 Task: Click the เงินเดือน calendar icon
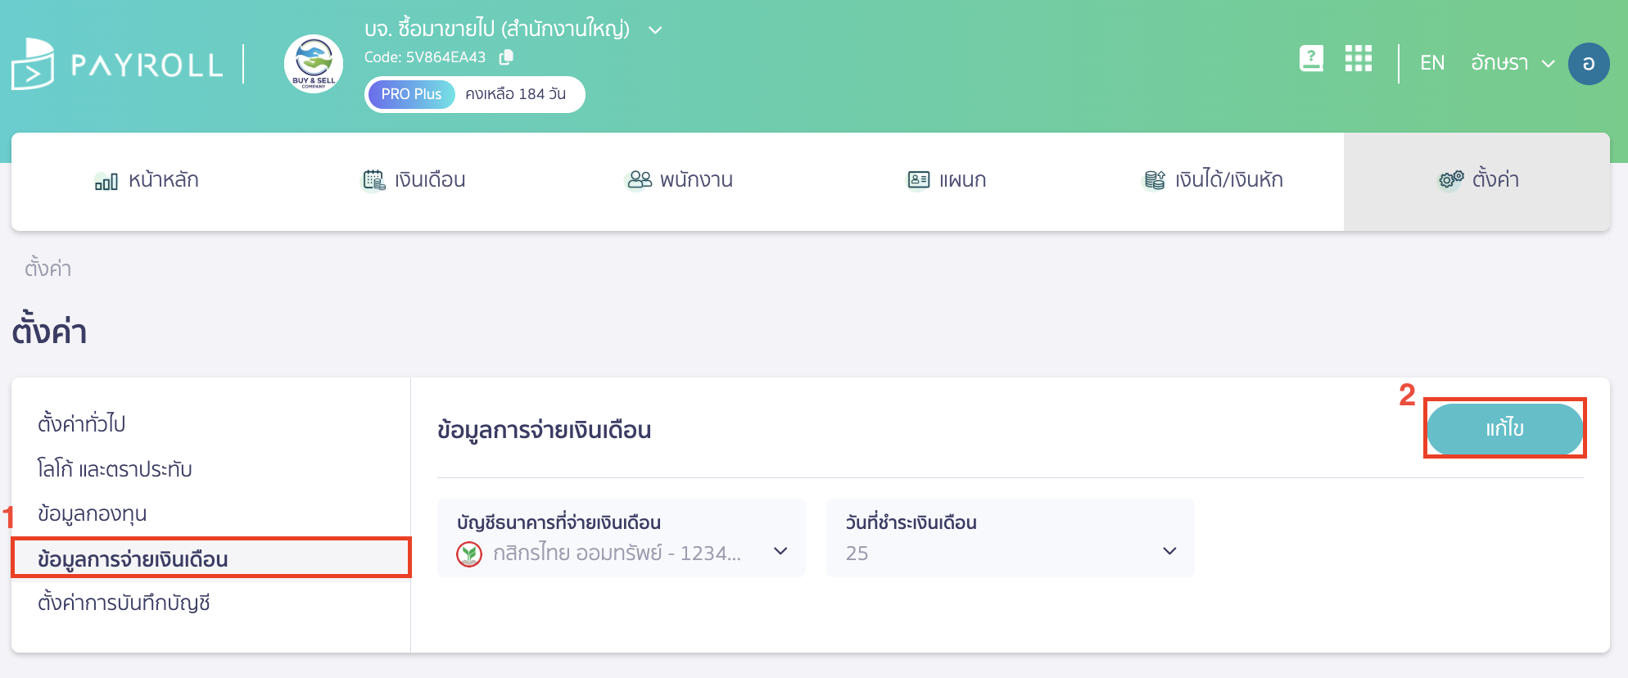[373, 179]
